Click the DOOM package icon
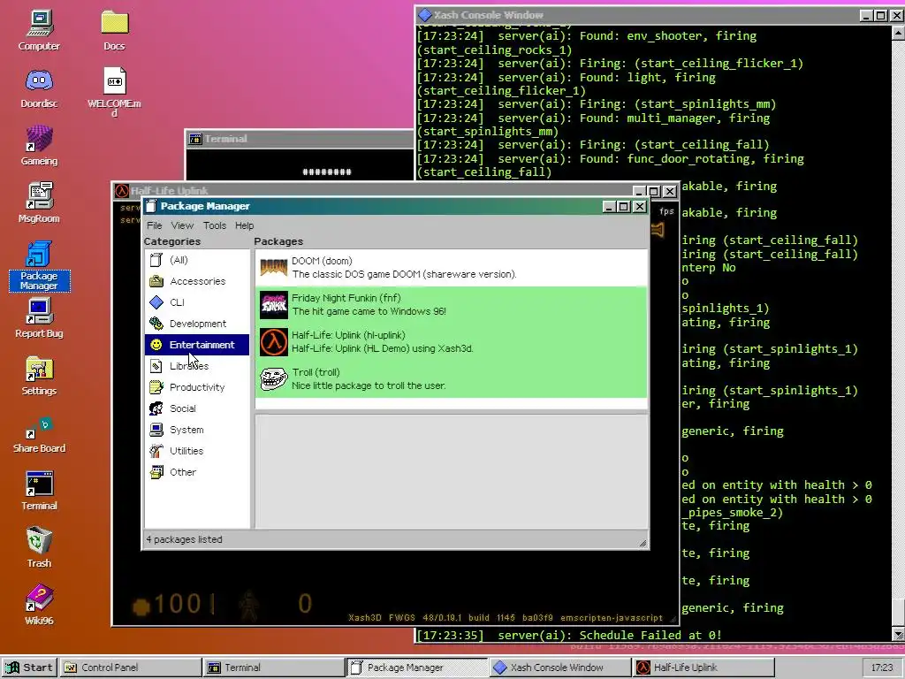This screenshot has height=679, width=905. (274, 268)
